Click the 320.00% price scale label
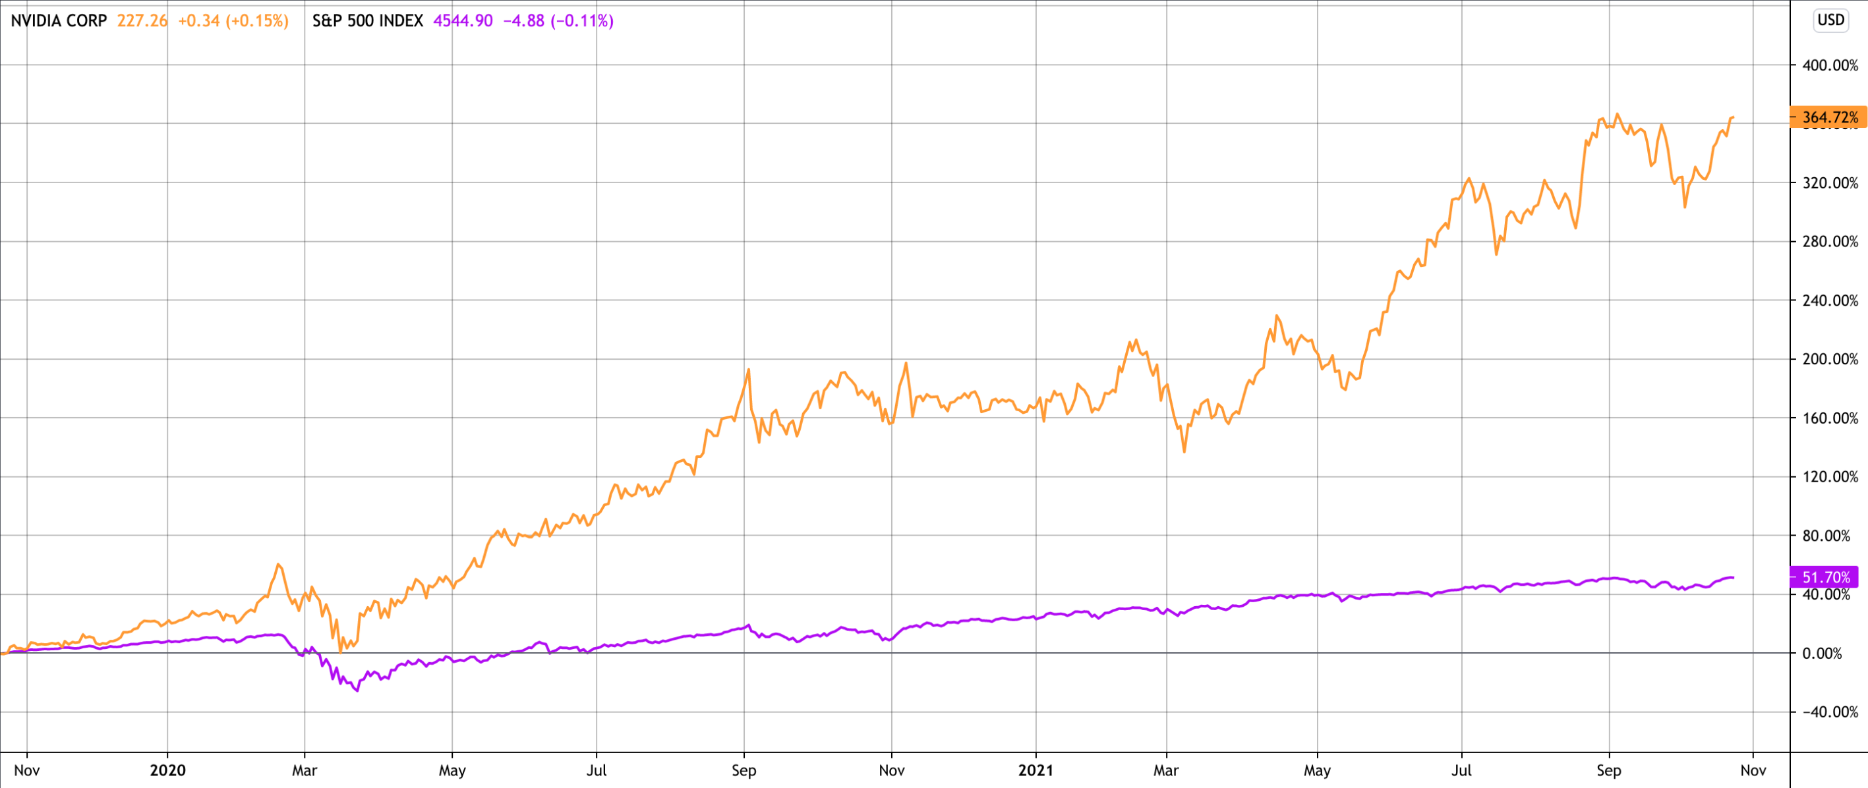Image resolution: width=1868 pixels, height=788 pixels. pyautogui.click(x=1830, y=183)
